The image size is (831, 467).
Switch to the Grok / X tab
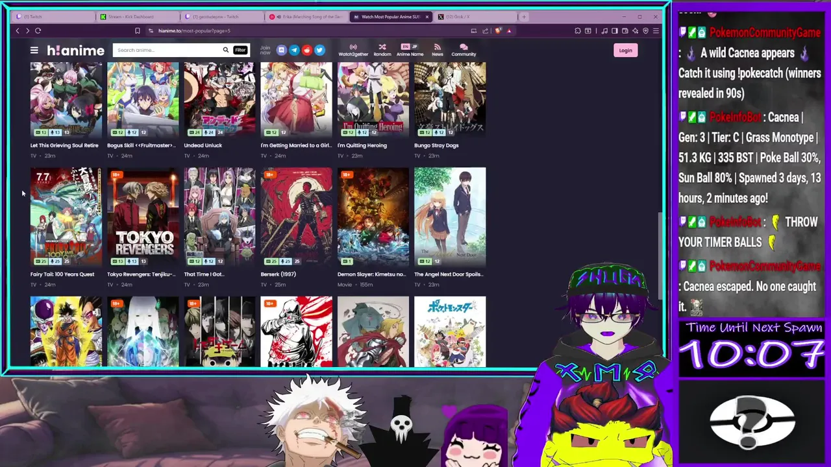[476, 17]
